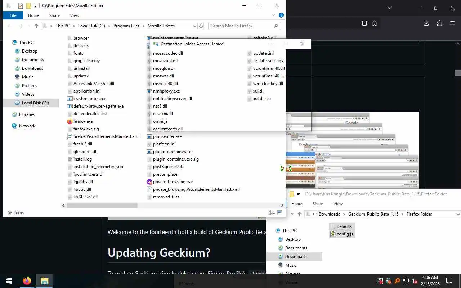Open the Firefox downloads panel icon
The image size is (461, 288).
coord(426,23)
